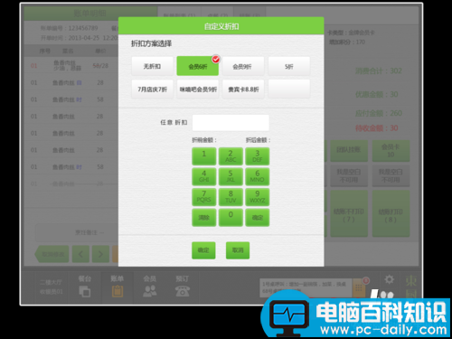Tap keypad key 9 WXYZ
Image resolution: width=452 pixels, height=339 pixels.
[257, 197]
